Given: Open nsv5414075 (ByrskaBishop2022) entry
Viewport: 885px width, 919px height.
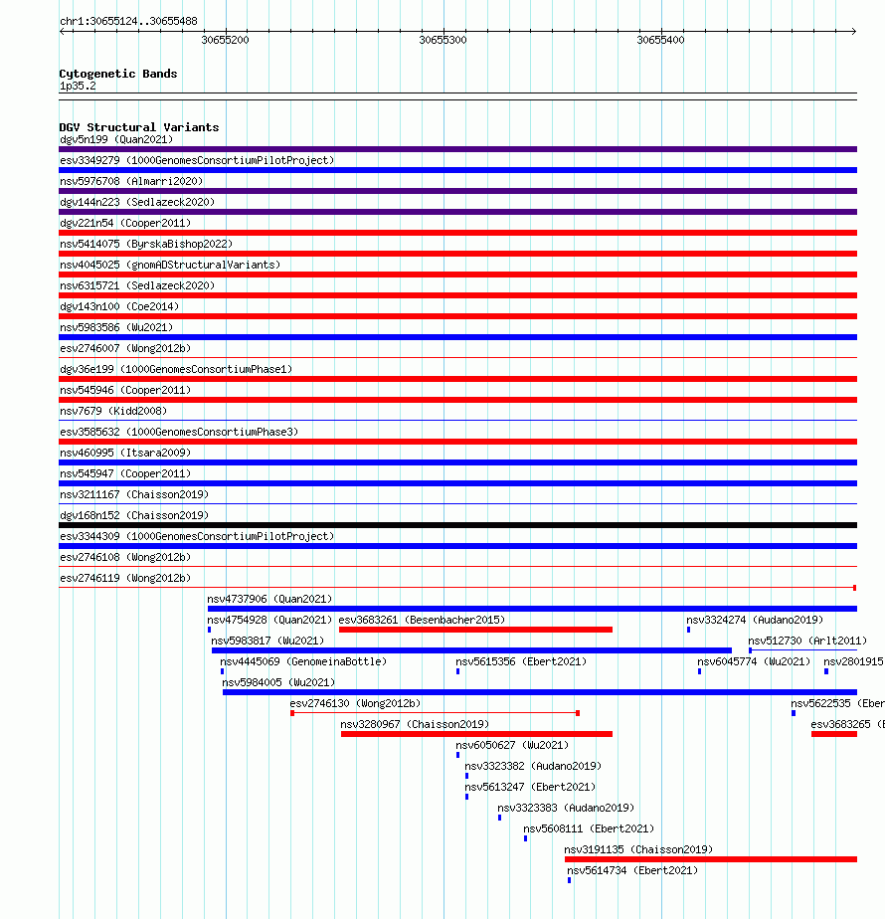Looking at the screenshot, I should tap(146, 244).
